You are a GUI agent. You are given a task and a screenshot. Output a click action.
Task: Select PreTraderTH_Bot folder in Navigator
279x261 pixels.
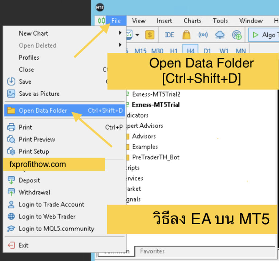click(x=155, y=157)
